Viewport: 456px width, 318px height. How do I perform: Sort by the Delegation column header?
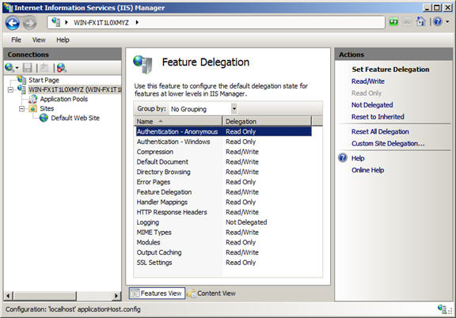267,122
